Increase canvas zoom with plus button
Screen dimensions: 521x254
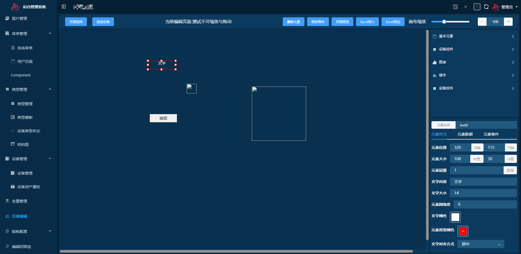(x=508, y=21)
